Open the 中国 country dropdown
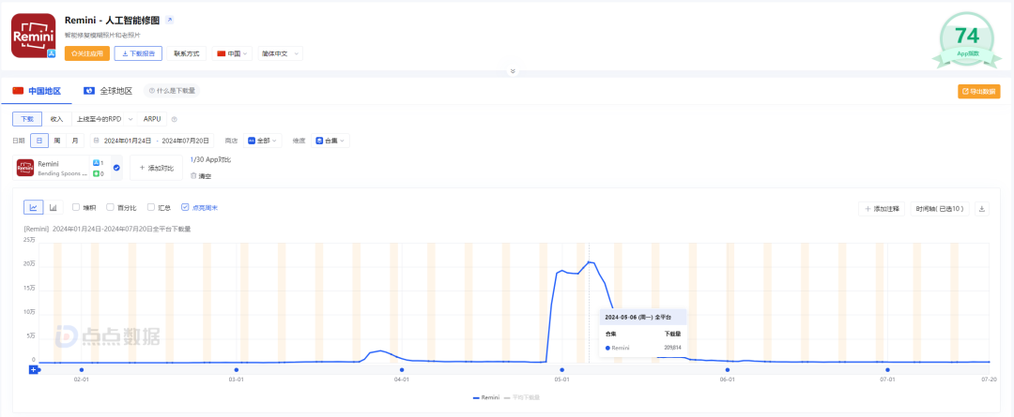1014x417 pixels. coord(233,53)
